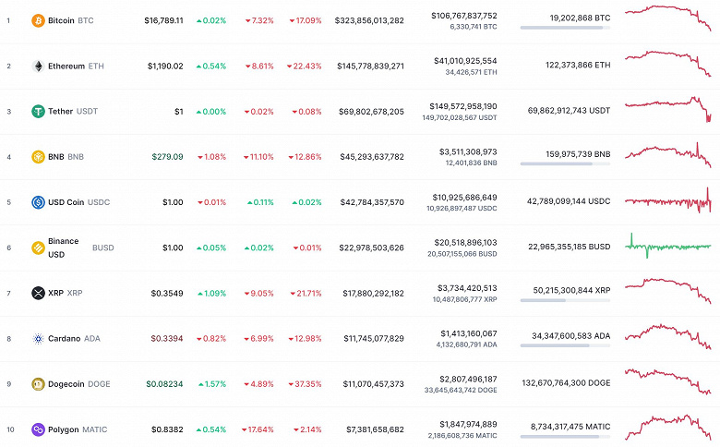Click the Bitcoin coin logo icon

pos(38,20)
